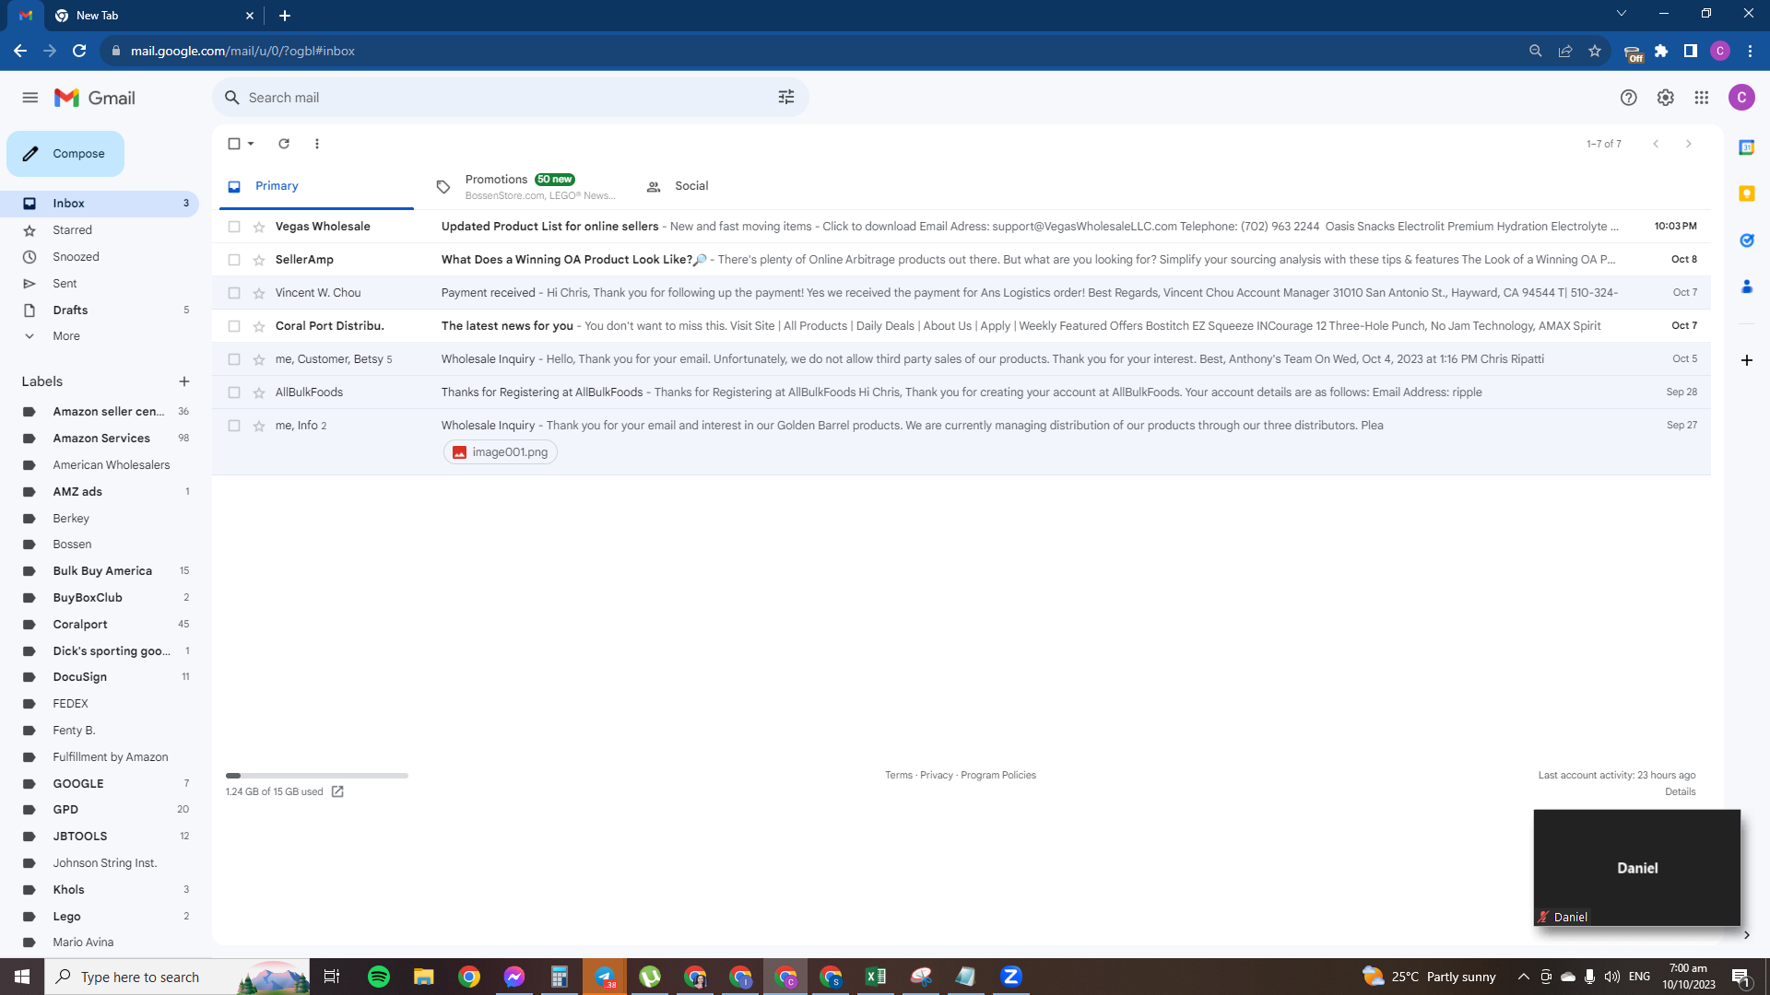The height and width of the screenshot is (995, 1770).
Task: Open Gmail support help icon
Action: click(1629, 98)
